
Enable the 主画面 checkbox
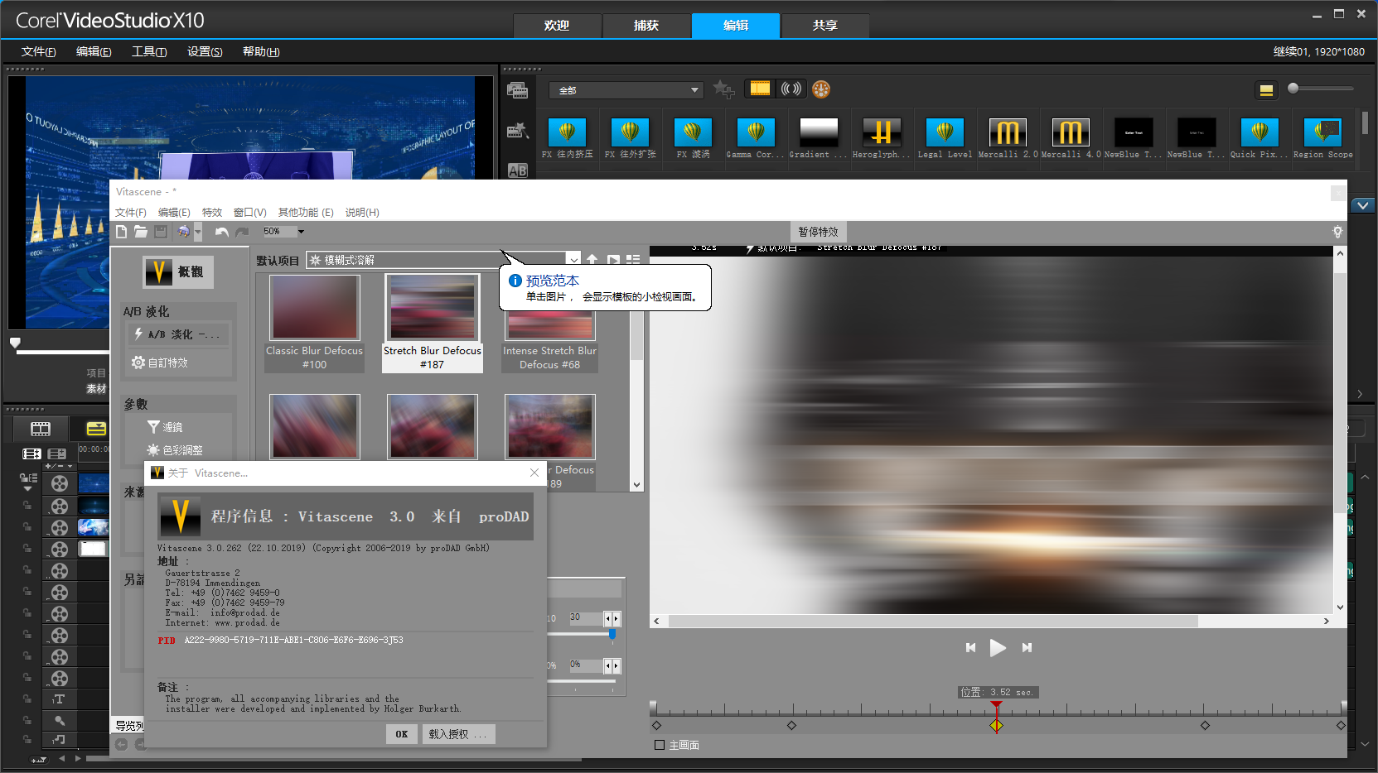pos(660,745)
